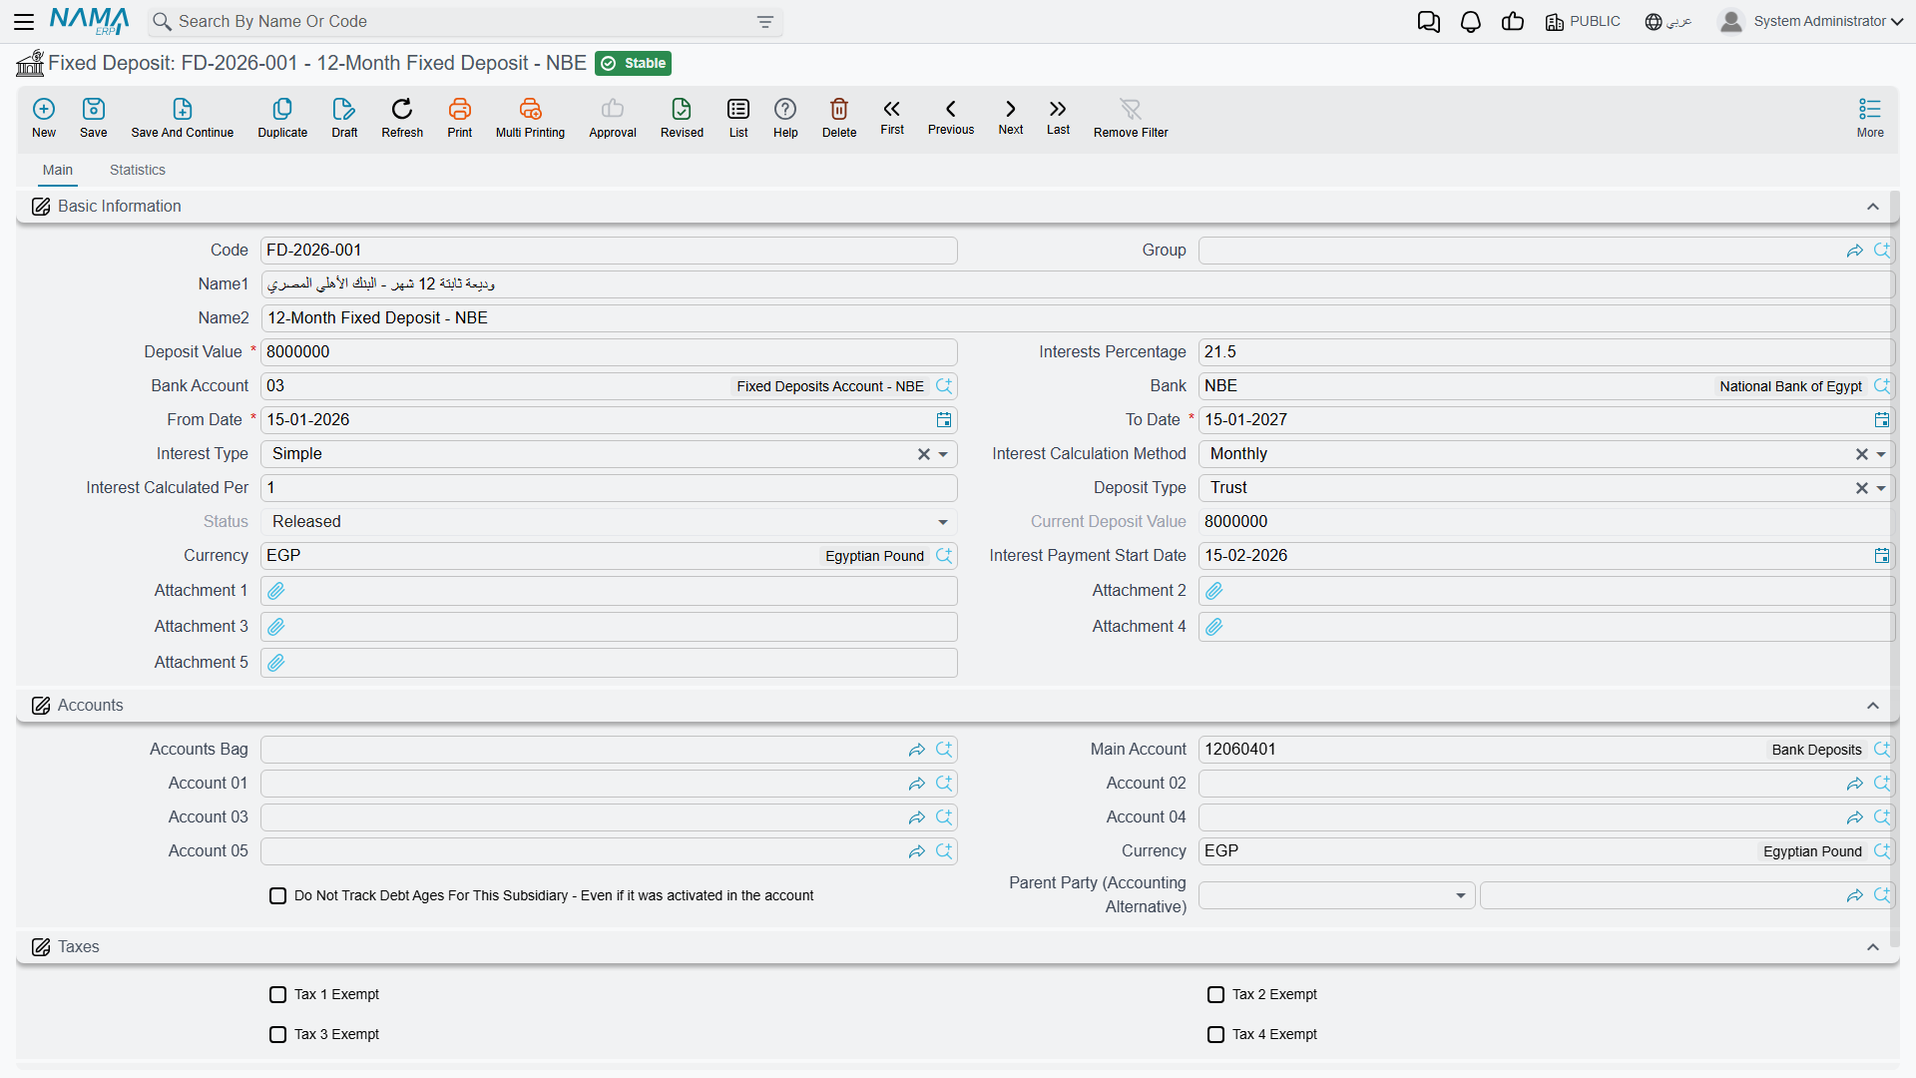Viewport: 1916px width, 1078px height.
Task: Clear Interest Calculation Method selection
Action: [x=1862, y=454]
